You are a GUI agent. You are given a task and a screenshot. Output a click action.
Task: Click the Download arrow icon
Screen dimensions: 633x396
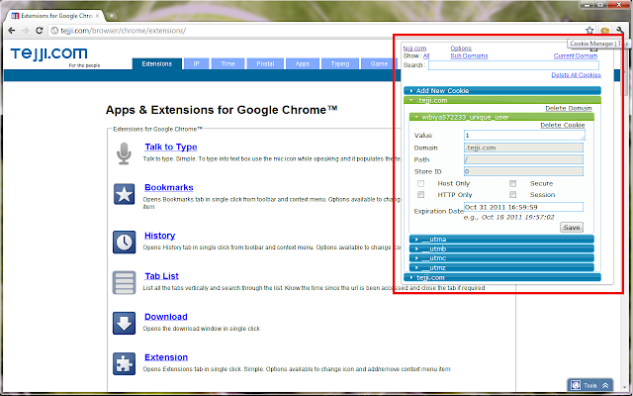(124, 323)
